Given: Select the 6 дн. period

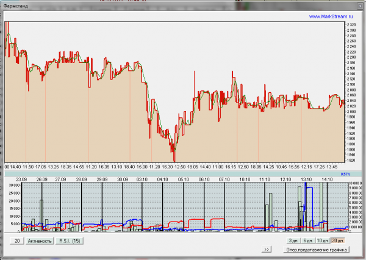Looking at the screenshot, I should pos(308,240).
